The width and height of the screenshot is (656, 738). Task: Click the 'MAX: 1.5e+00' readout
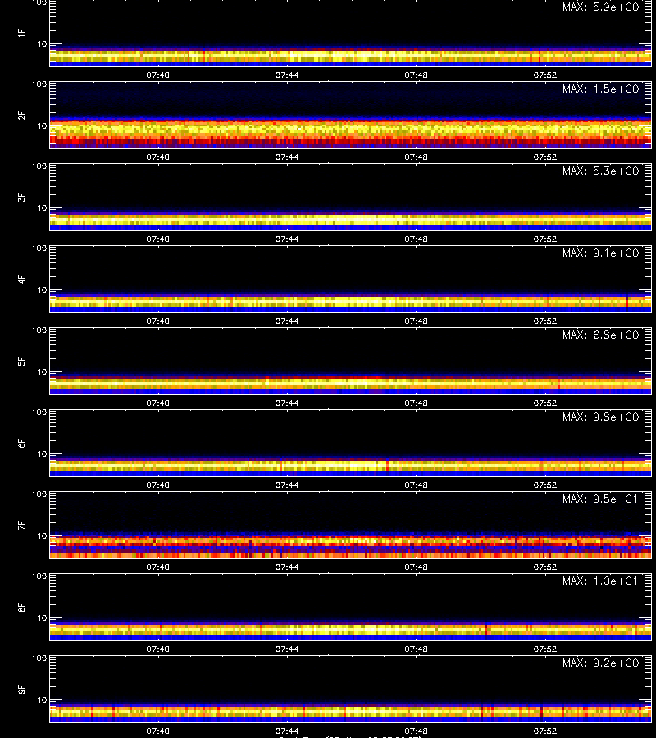click(600, 89)
